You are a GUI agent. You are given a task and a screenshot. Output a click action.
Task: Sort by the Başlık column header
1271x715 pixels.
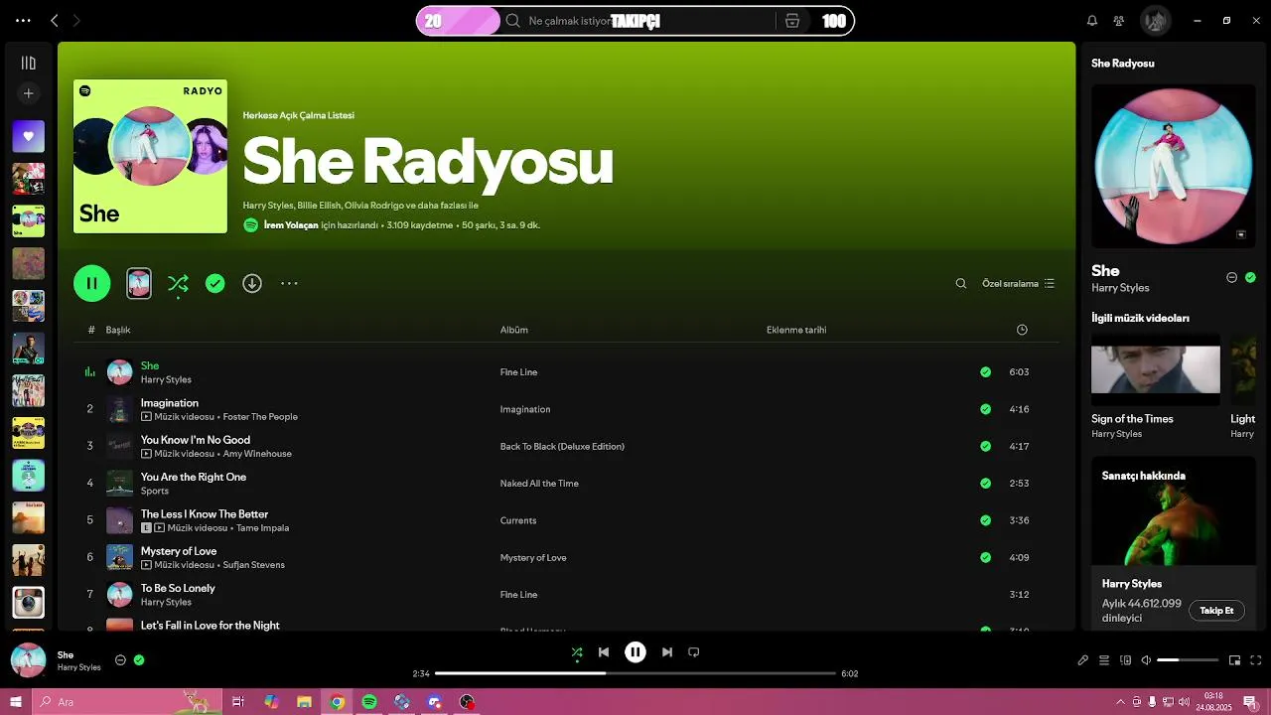click(118, 330)
